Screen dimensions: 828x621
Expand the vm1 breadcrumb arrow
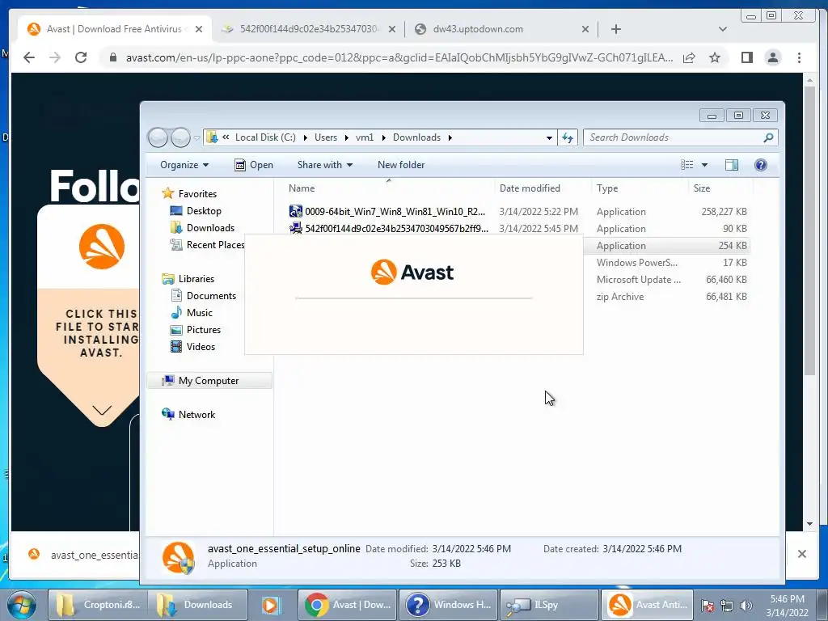(382, 137)
